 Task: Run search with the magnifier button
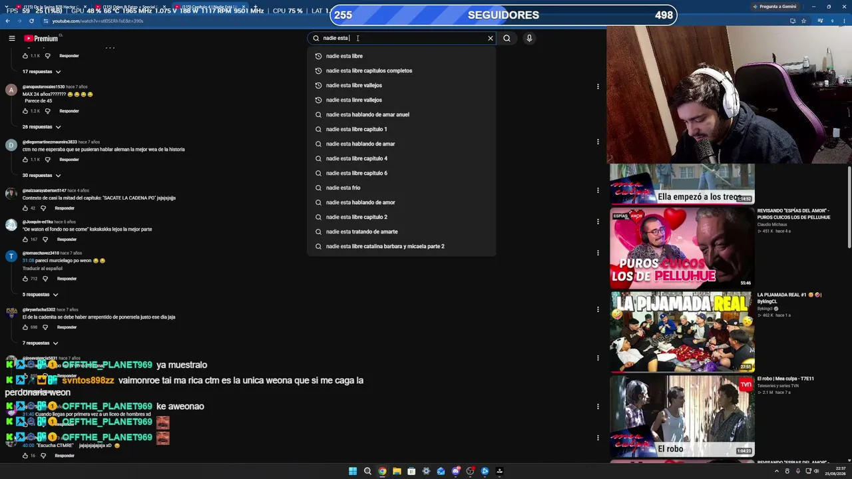point(507,39)
